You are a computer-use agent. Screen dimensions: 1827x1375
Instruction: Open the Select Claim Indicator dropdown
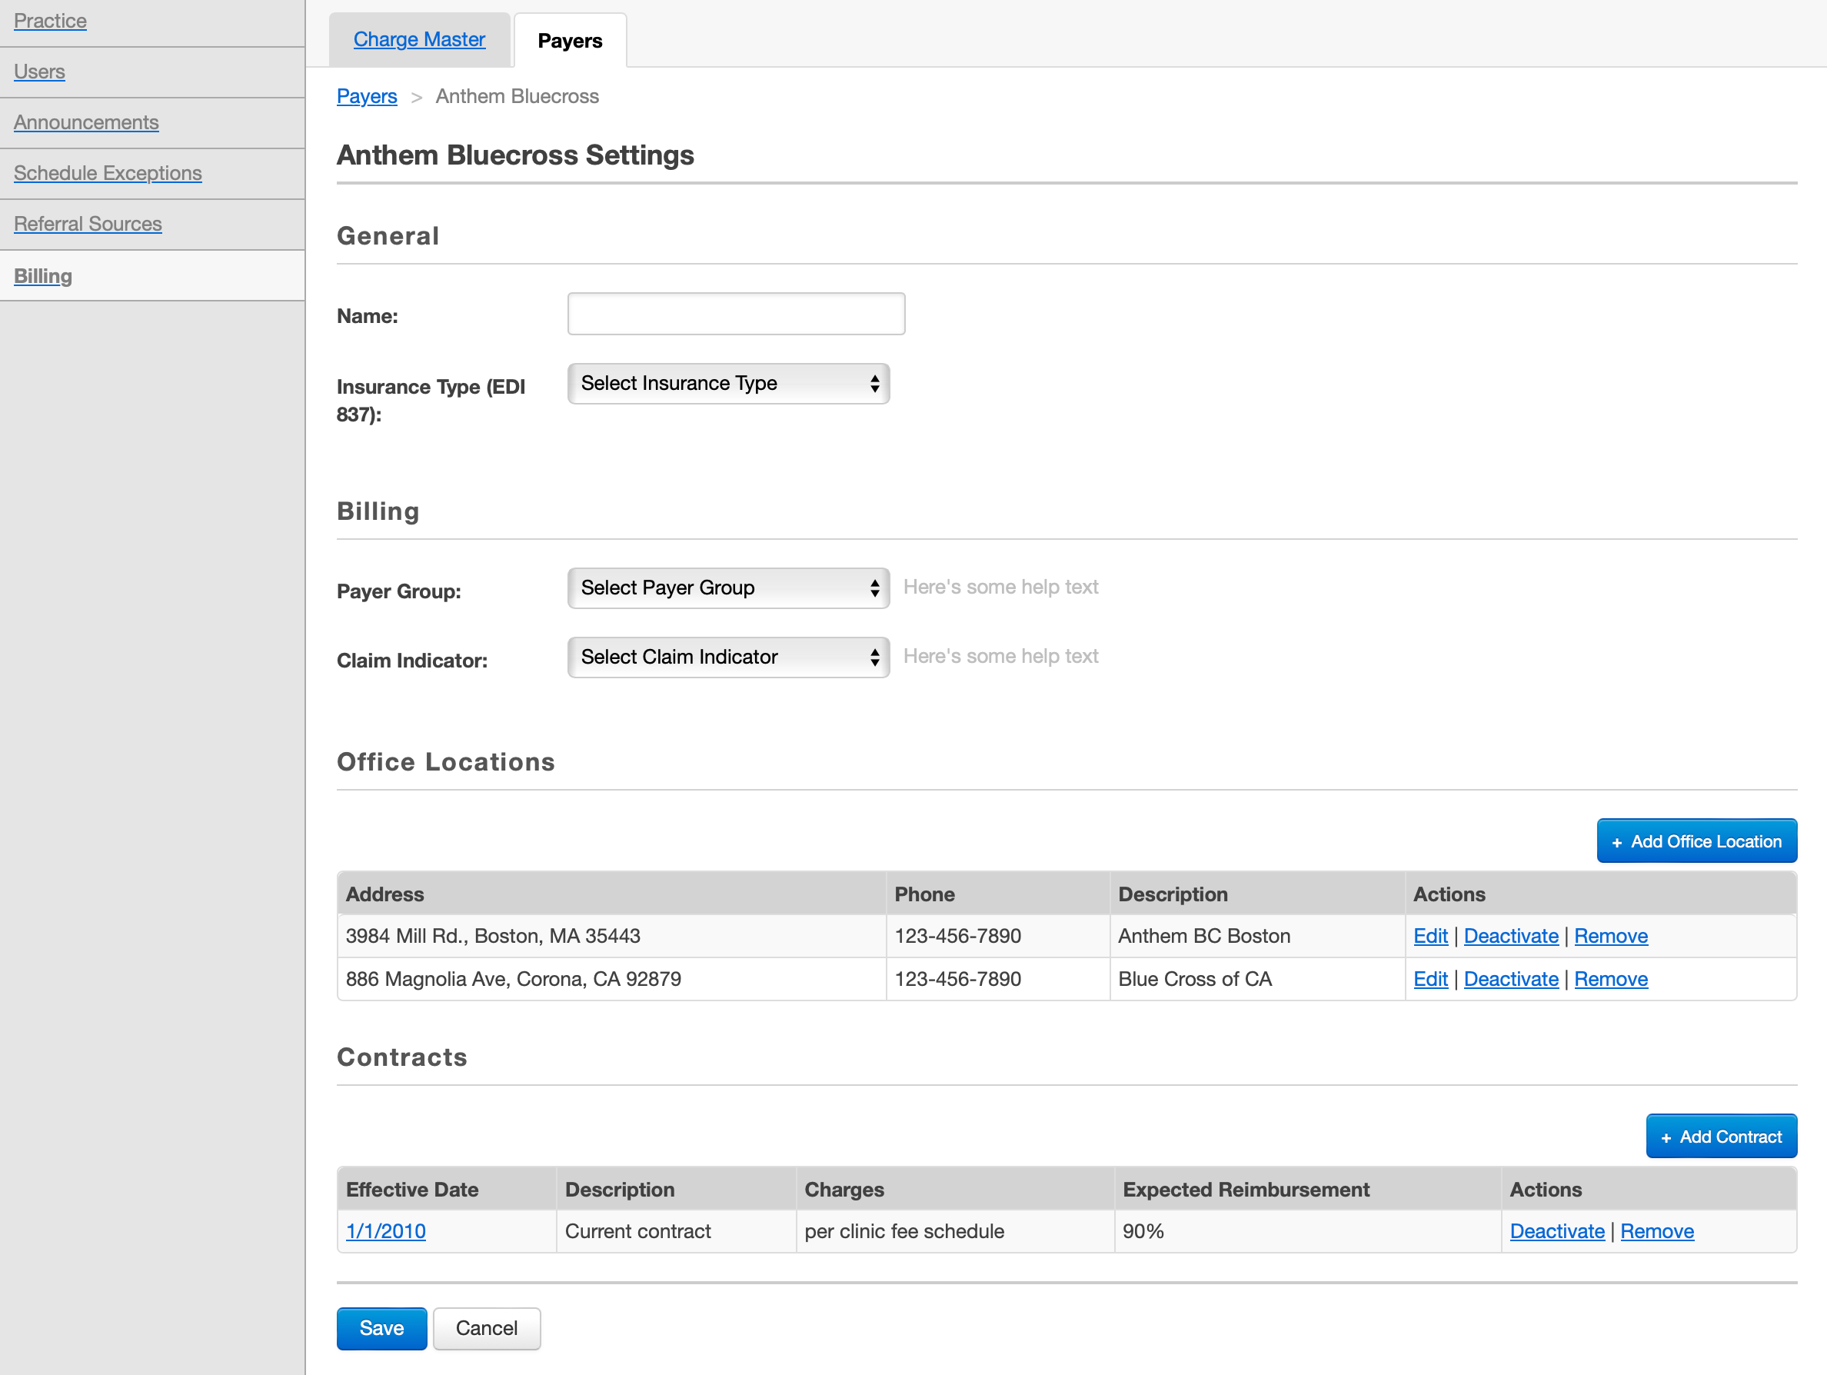coord(728,658)
